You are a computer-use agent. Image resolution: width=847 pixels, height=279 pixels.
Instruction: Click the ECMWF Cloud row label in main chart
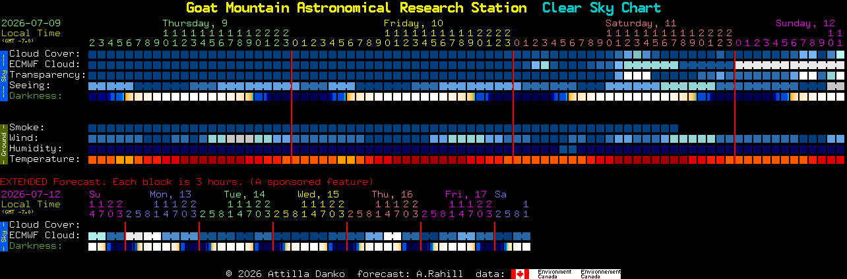(45, 64)
